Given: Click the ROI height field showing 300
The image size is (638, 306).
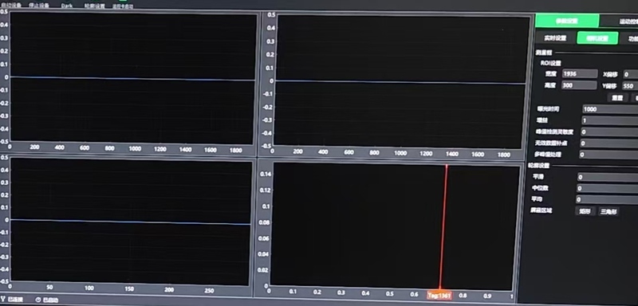Looking at the screenshot, I should tap(579, 85).
